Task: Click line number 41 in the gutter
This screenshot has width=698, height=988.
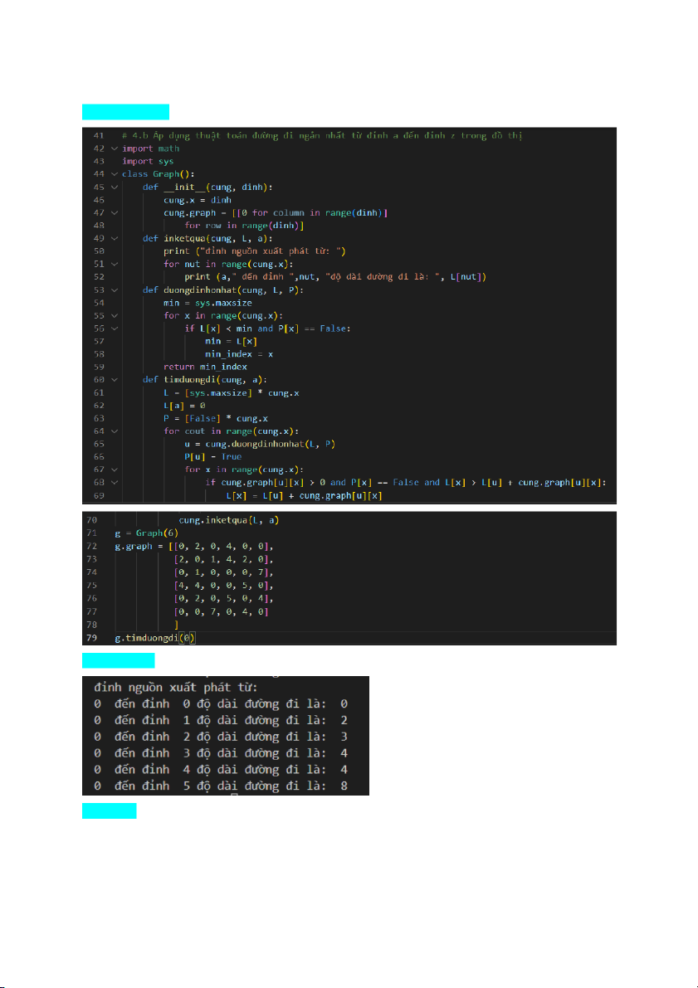Action: pyautogui.click(x=99, y=135)
